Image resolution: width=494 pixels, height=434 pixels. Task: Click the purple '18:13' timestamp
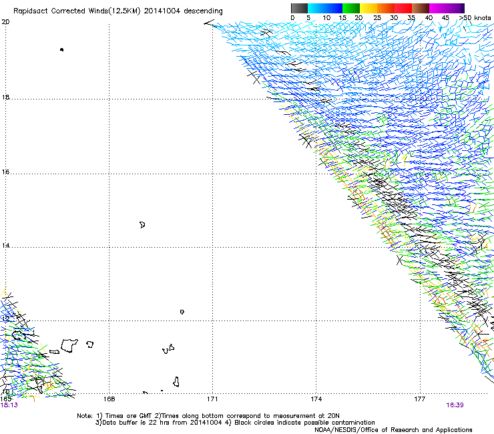click(9, 405)
